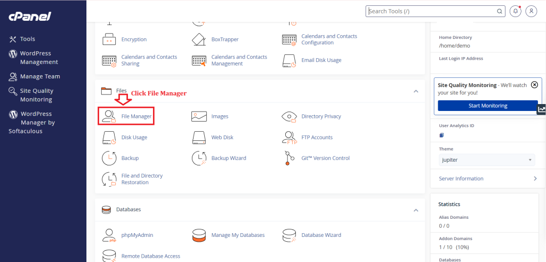Click the Backup clock icon
546x262 pixels.
(x=109, y=158)
